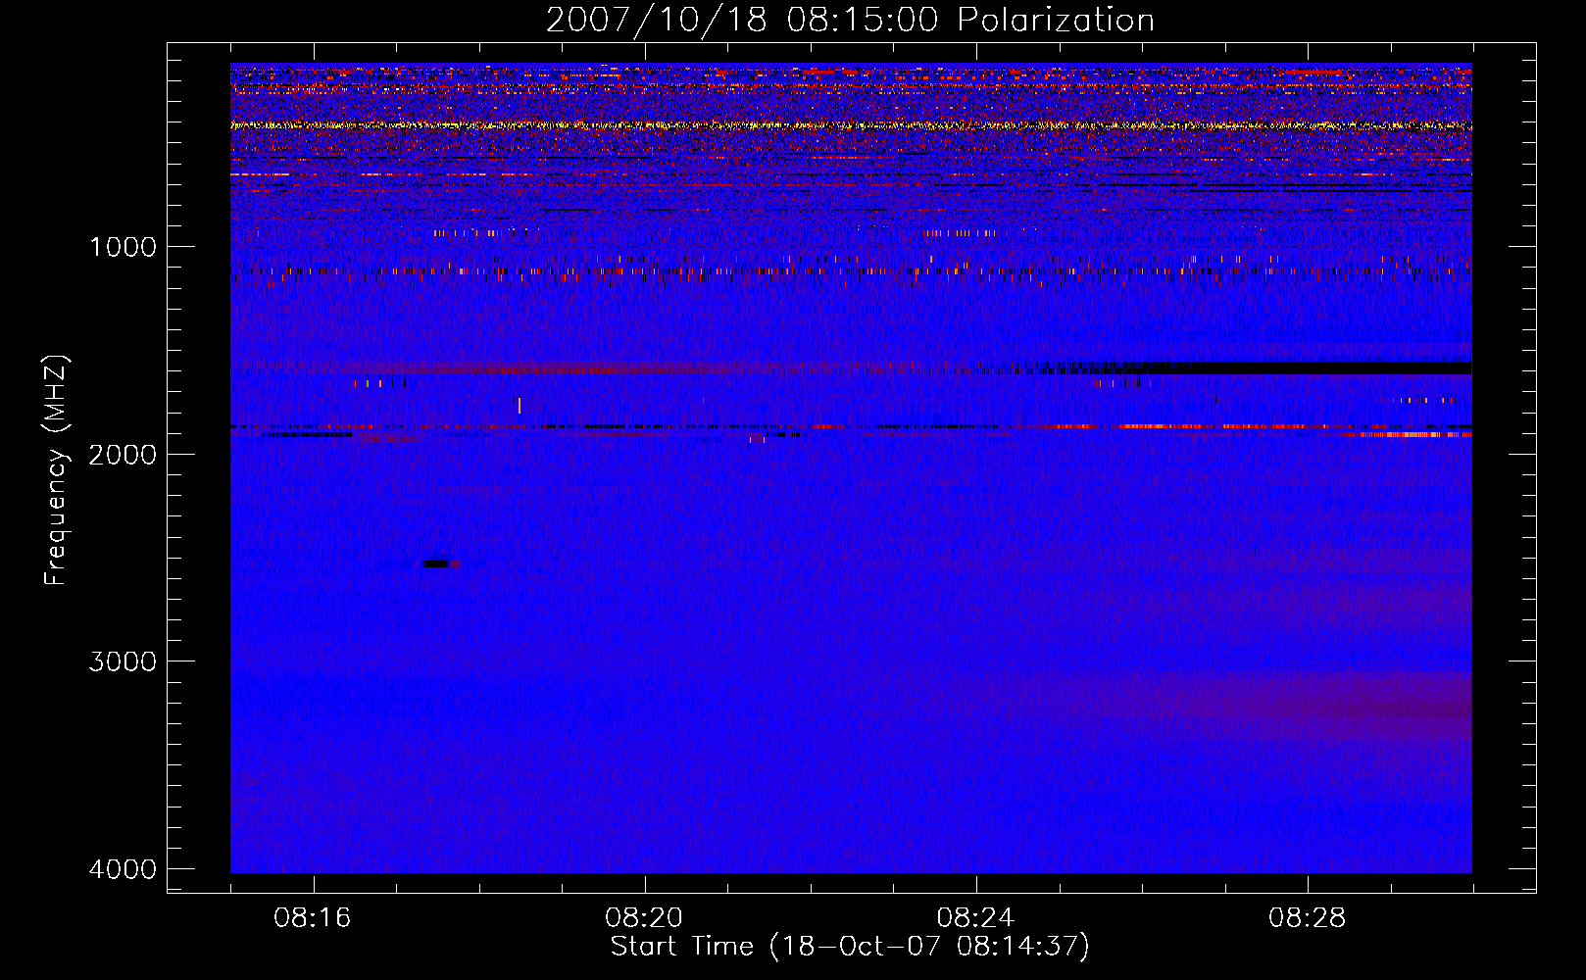
Task: Click the 08:28 time tick label
Action: tap(1307, 918)
